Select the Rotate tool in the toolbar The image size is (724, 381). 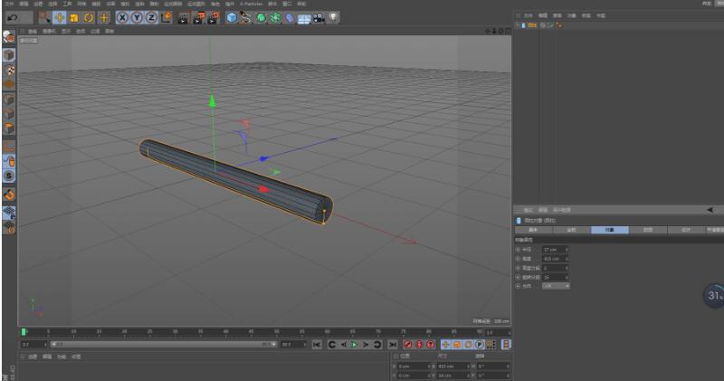click(89, 17)
